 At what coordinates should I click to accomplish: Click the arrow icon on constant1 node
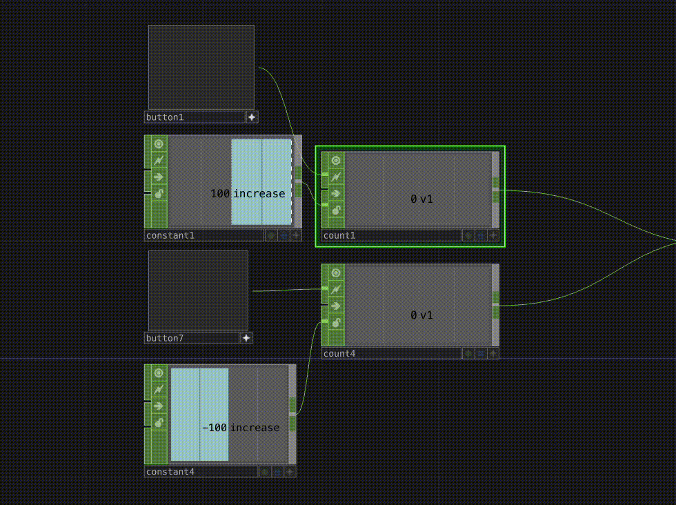(158, 177)
